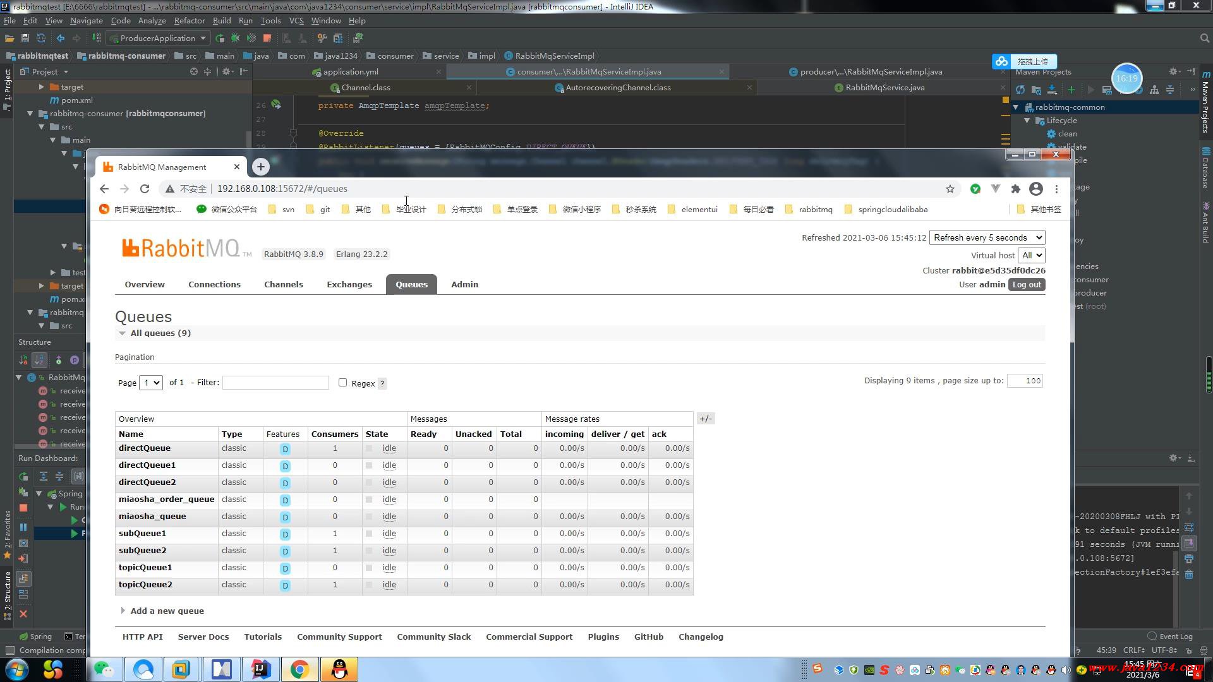Image resolution: width=1213 pixels, height=682 pixels.
Task: Switch to the Exchanges tab in RabbitMQ
Action: coord(349,284)
